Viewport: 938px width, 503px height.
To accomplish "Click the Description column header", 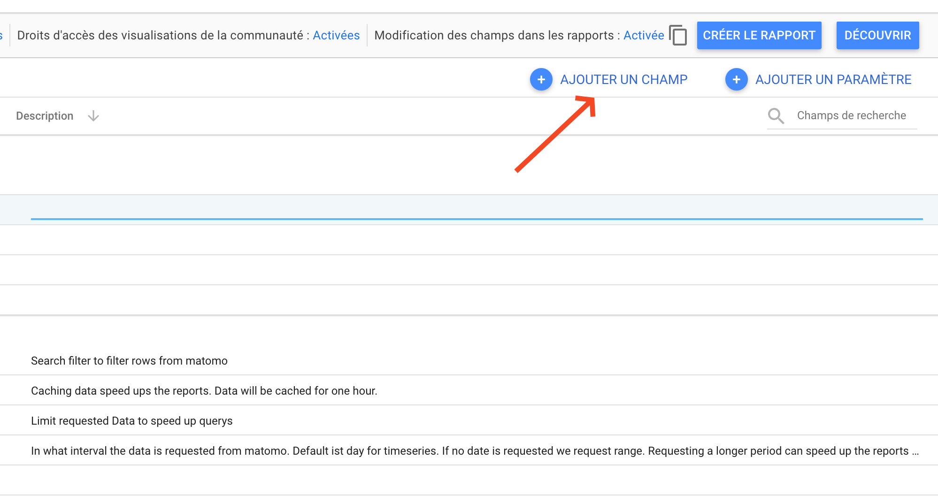I will (x=45, y=116).
